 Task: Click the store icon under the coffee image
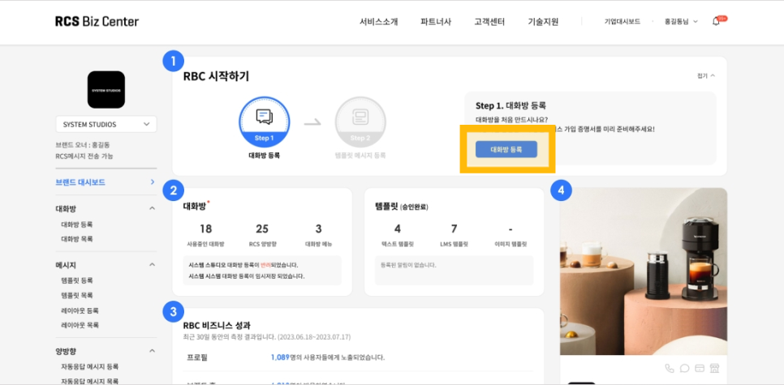[714, 369]
